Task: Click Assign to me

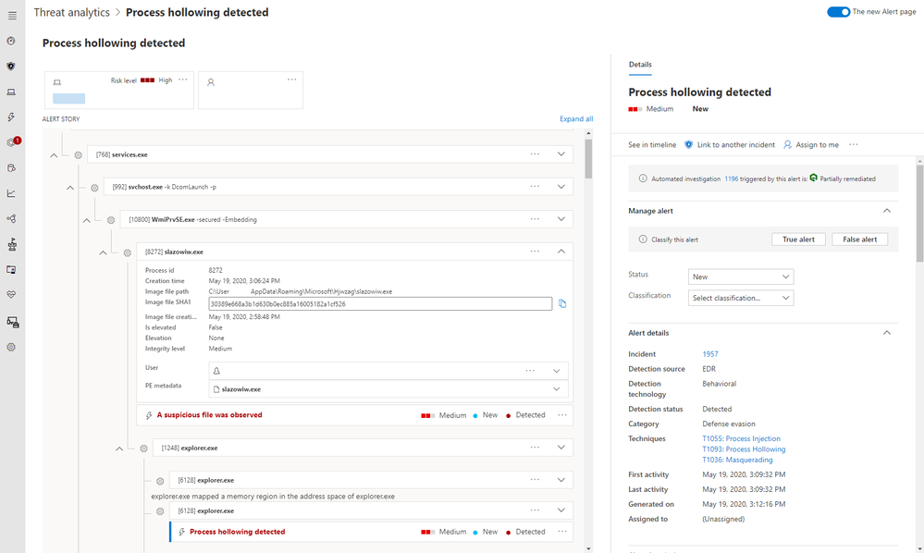Action: point(811,145)
